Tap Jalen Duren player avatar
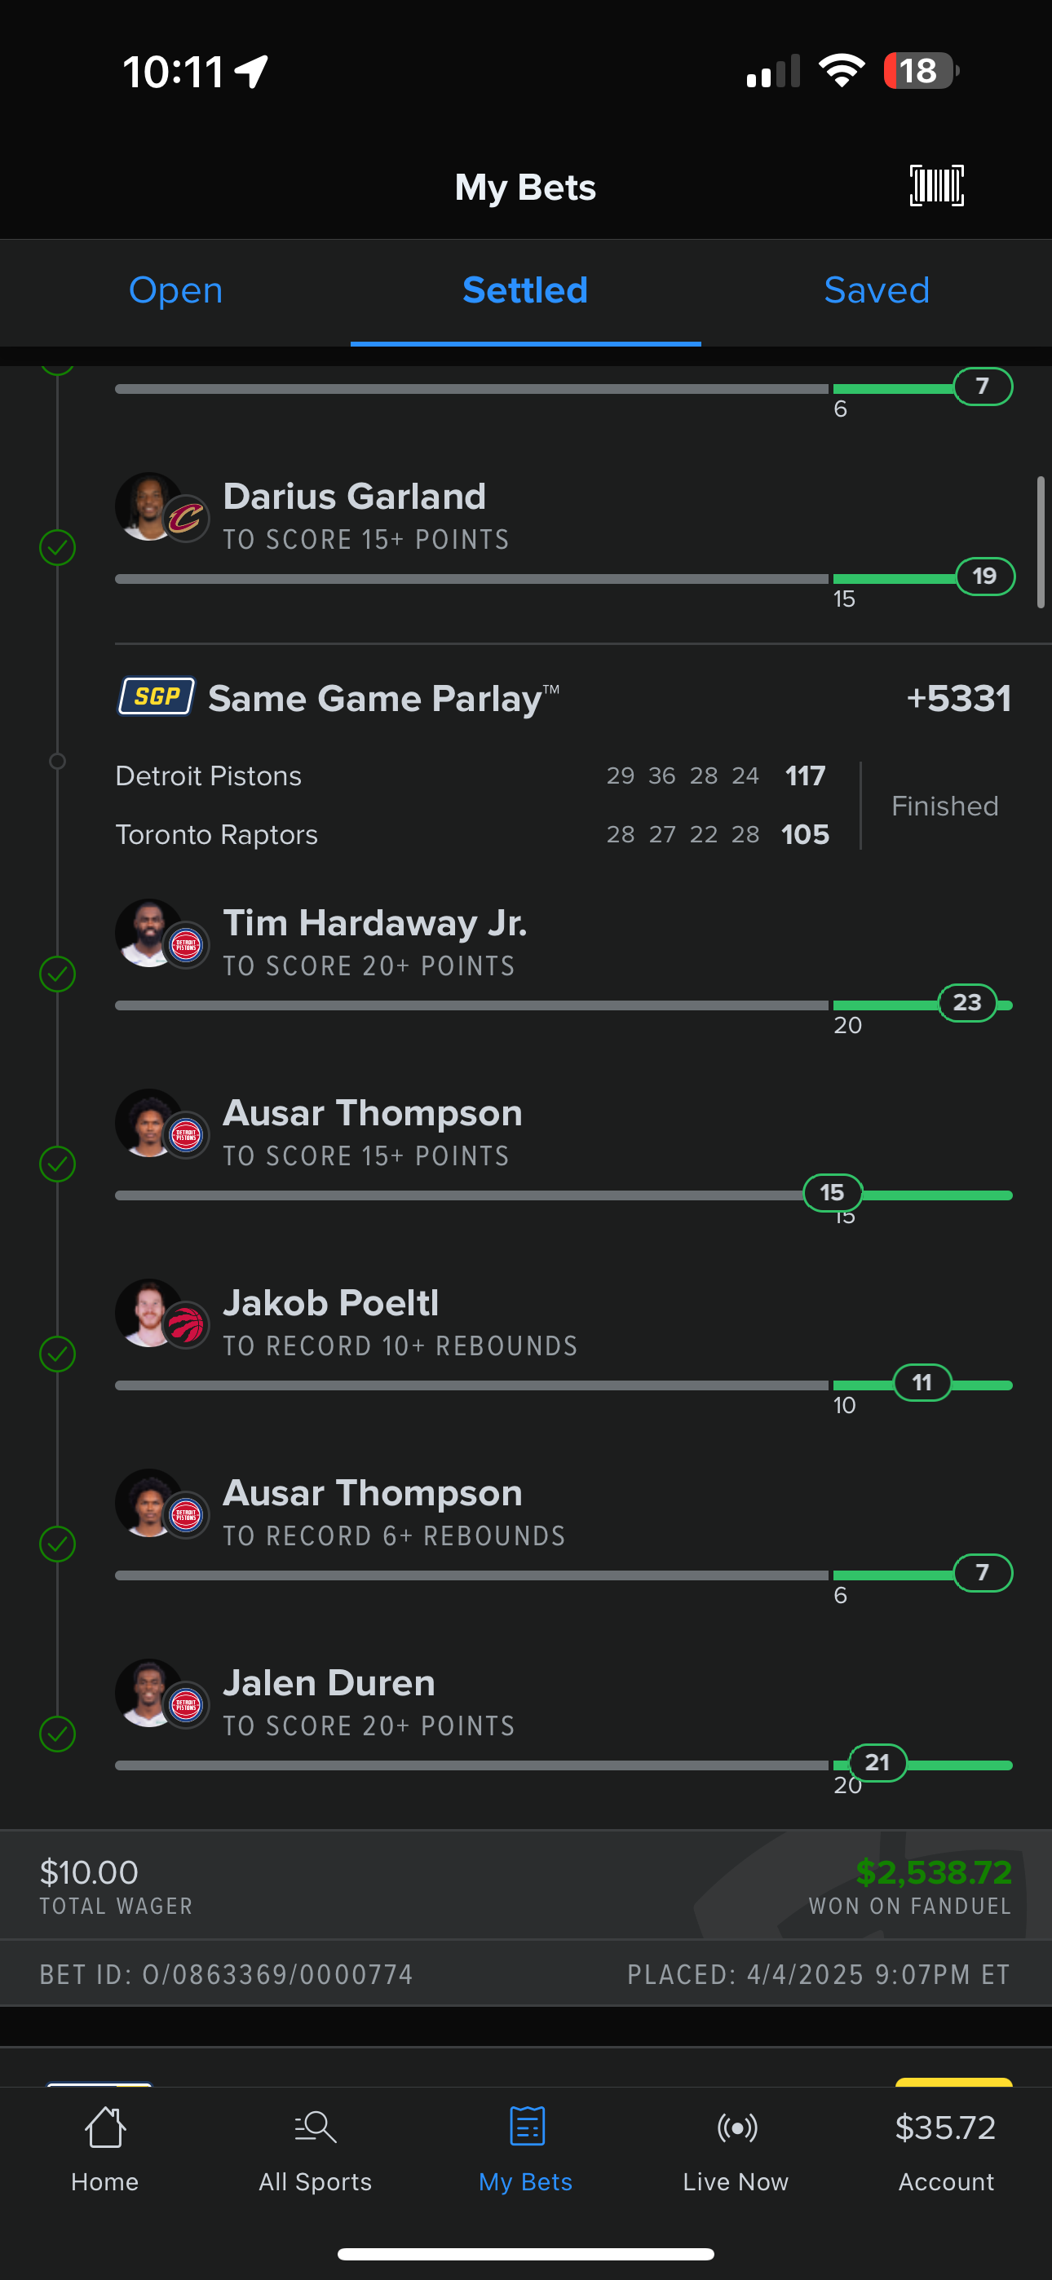The height and width of the screenshot is (2280, 1052). (148, 1692)
